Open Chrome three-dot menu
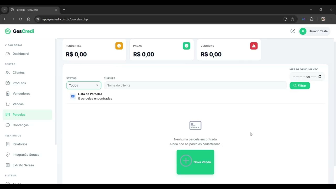 [331, 19]
